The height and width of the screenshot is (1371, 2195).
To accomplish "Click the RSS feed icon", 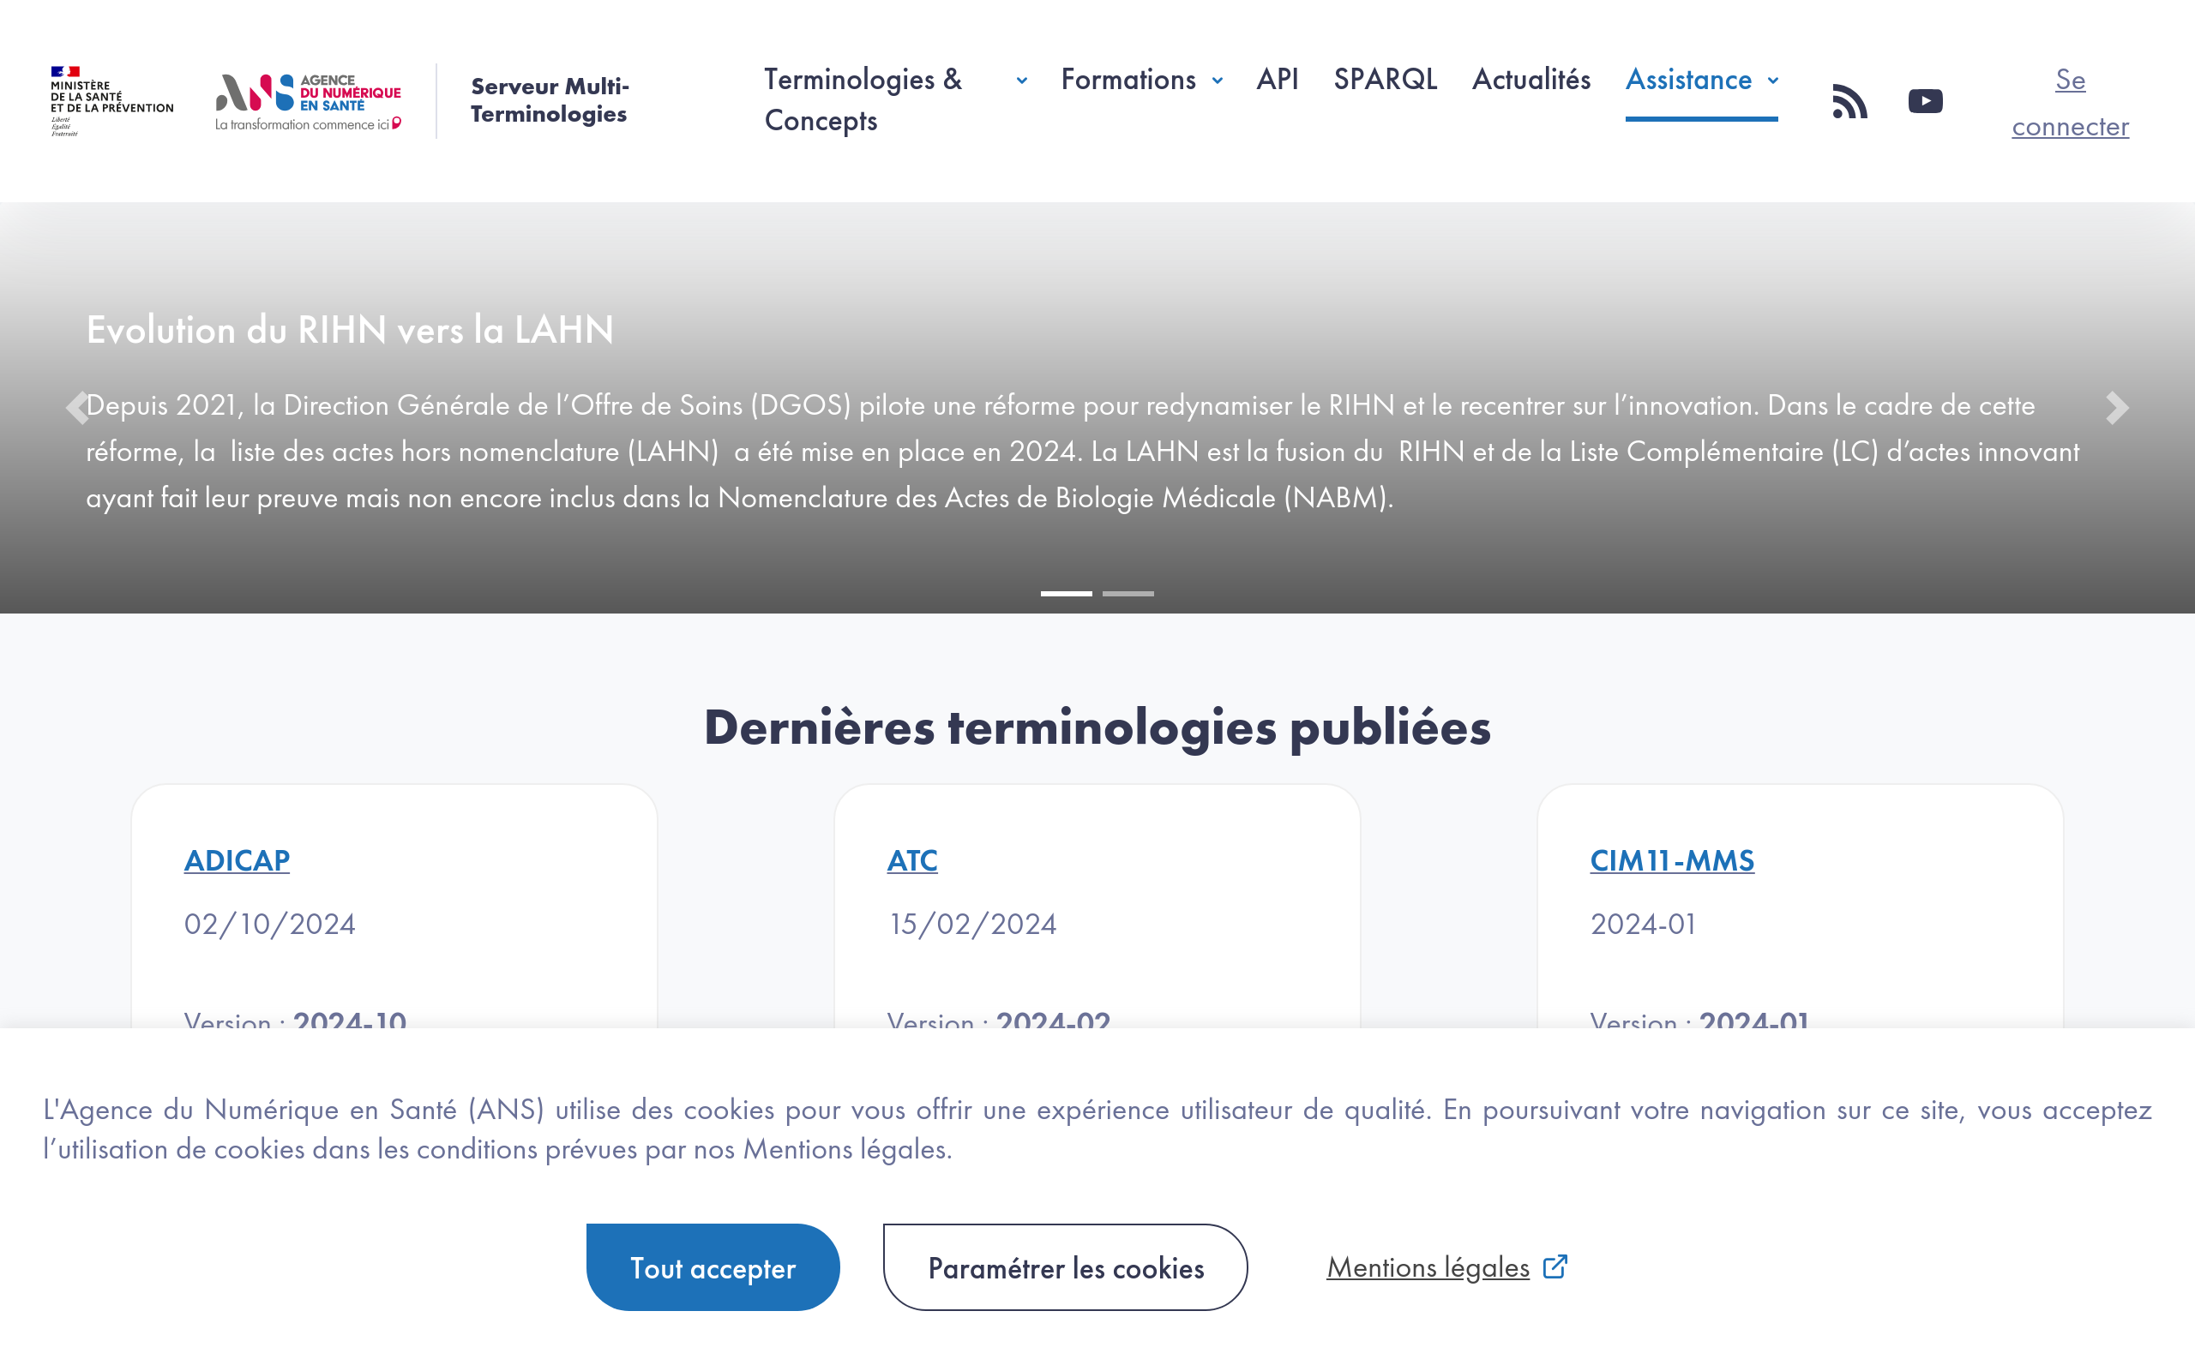I will [x=1850, y=99].
